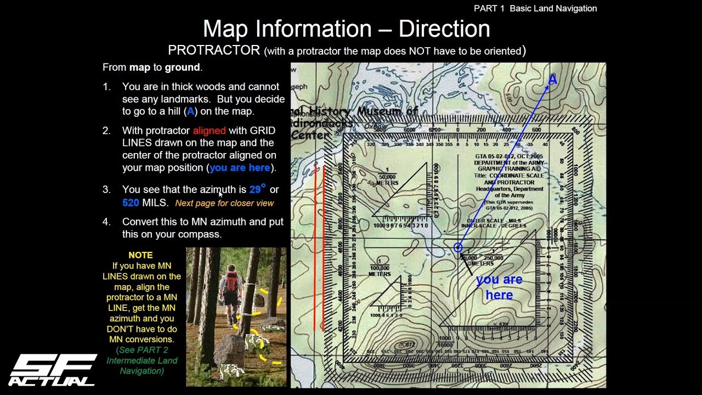
Task: Click the blue '29°' azimuth value
Action: [257, 189]
